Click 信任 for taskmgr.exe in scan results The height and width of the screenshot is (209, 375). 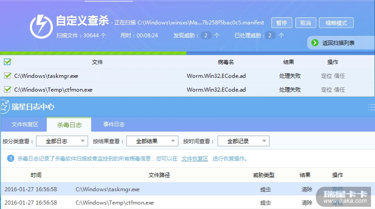339,76
